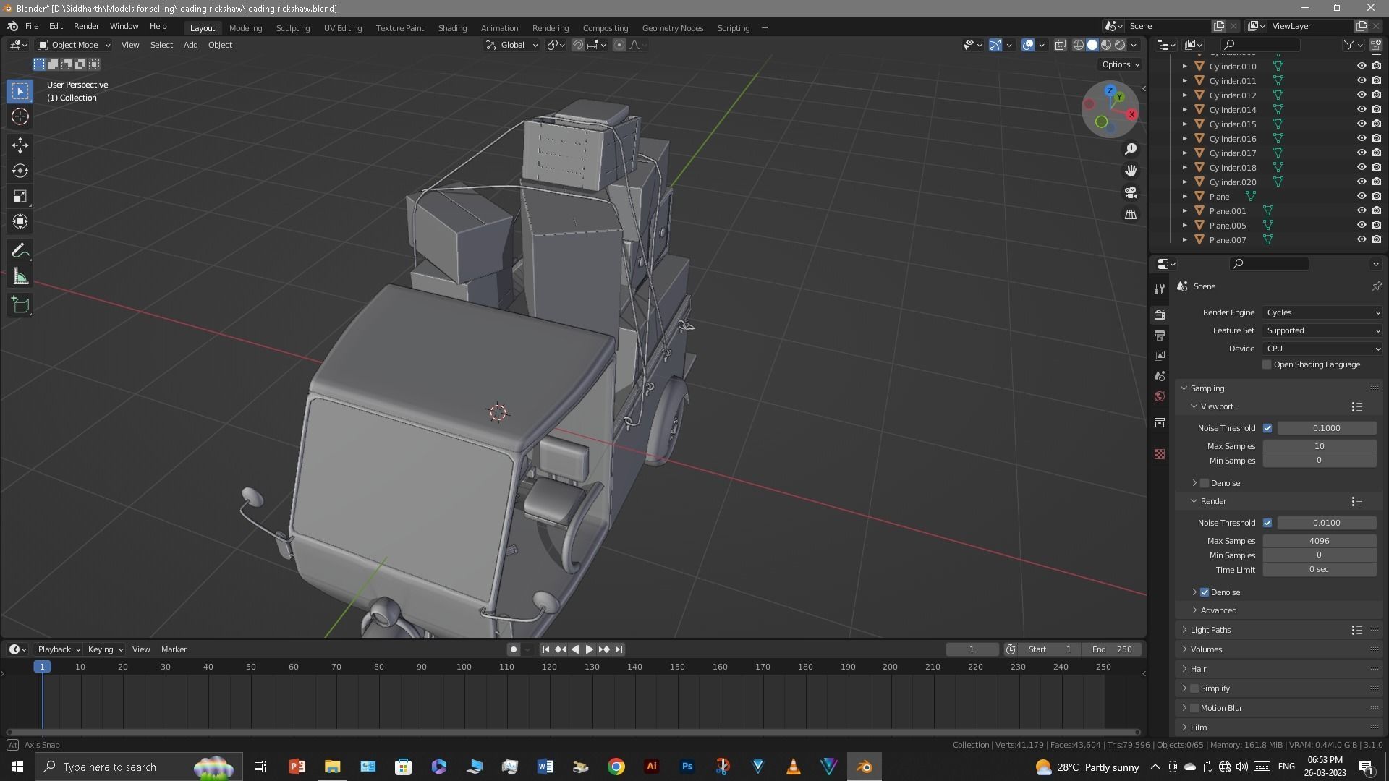Open Global transform orientation dropdown
The width and height of the screenshot is (1389, 781).
(x=512, y=45)
